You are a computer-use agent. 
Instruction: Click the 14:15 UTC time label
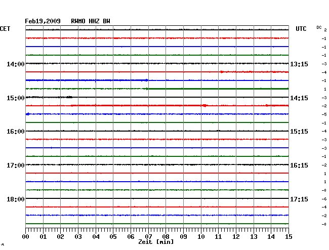299,98
